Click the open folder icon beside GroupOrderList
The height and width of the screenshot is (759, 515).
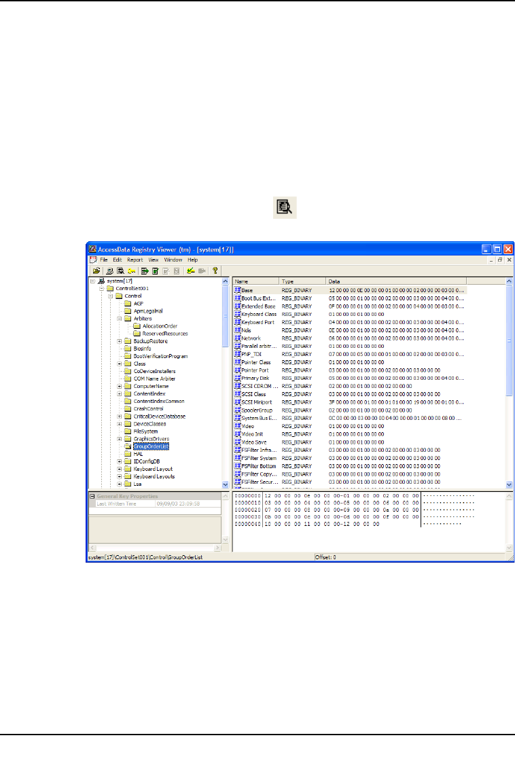128,446
